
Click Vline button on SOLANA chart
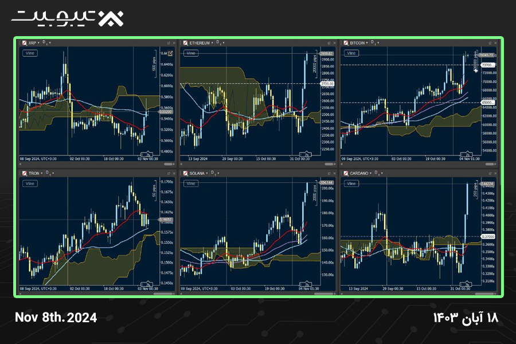pos(191,183)
